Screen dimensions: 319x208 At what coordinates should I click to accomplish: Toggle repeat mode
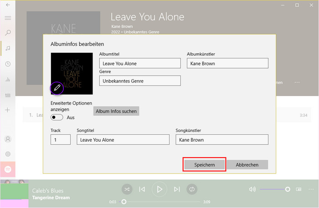pyautogui.click(x=192, y=189)
